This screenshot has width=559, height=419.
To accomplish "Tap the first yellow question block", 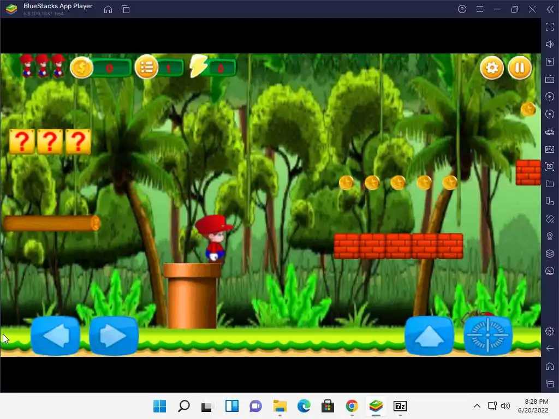I will pos(22,141).
